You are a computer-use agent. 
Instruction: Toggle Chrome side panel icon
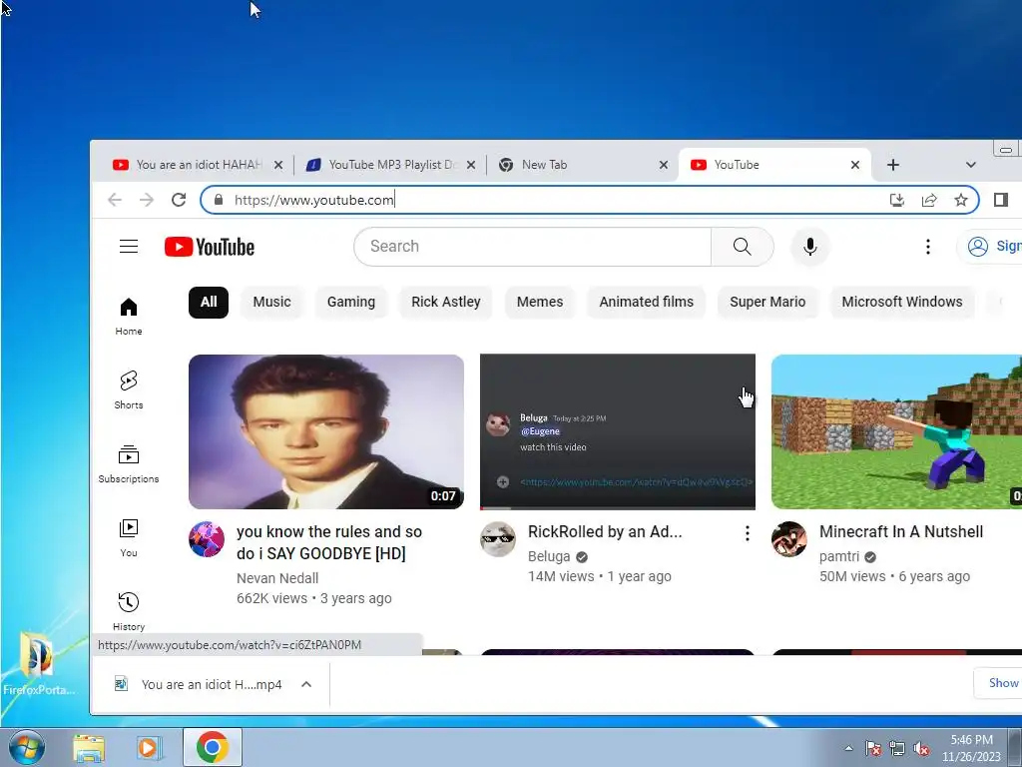click(1000, 200)
